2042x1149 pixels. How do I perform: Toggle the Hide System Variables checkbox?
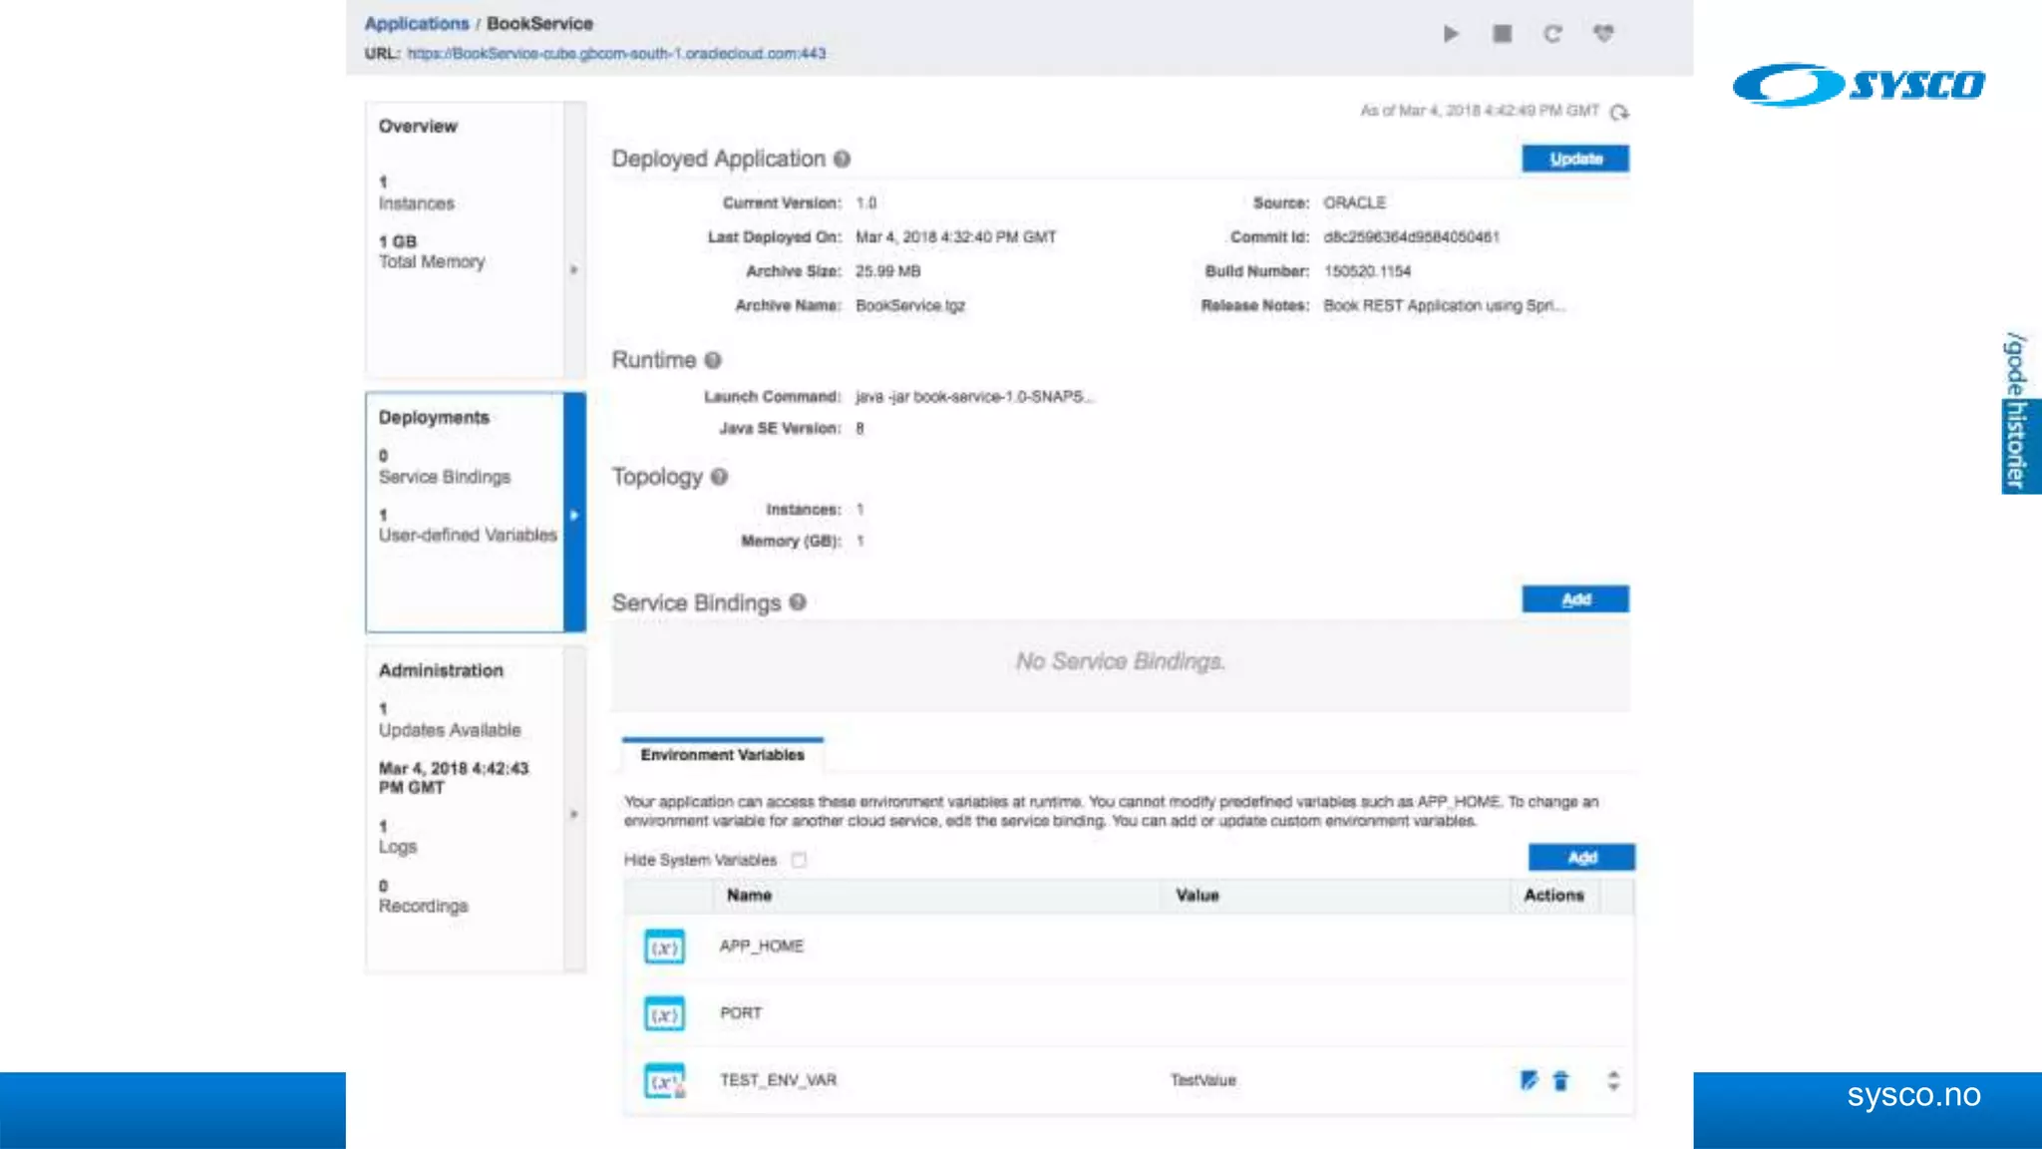(x=799, y=860)
